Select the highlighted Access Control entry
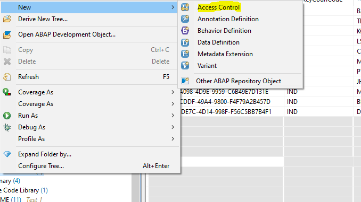 [x=219, y=7]
